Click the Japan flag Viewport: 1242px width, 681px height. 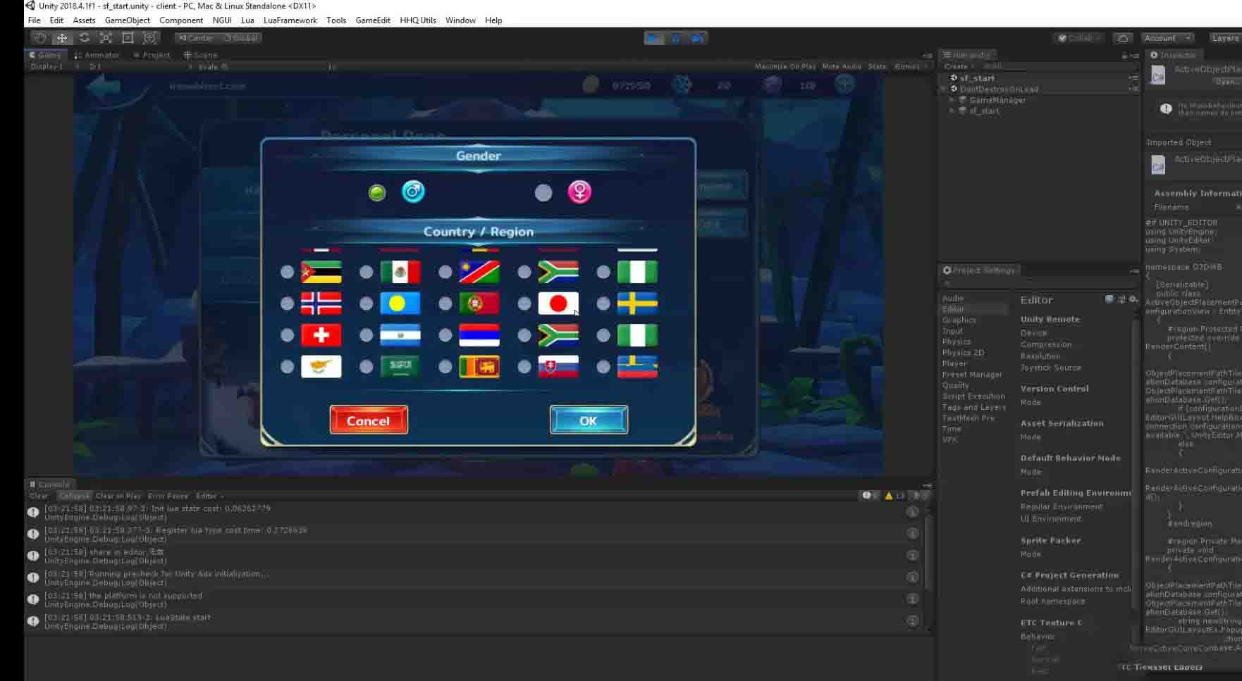coord(558,304)
